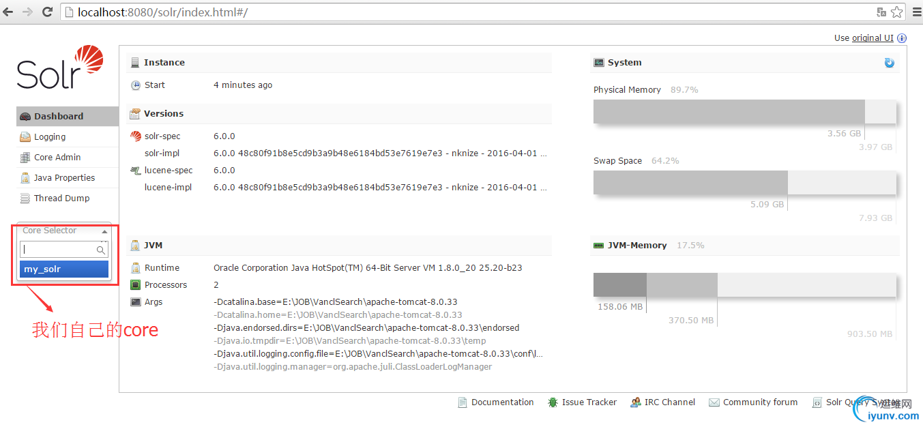Click the Swap Space usage bar
923x427 pixels.
click(x=745, y=183)
